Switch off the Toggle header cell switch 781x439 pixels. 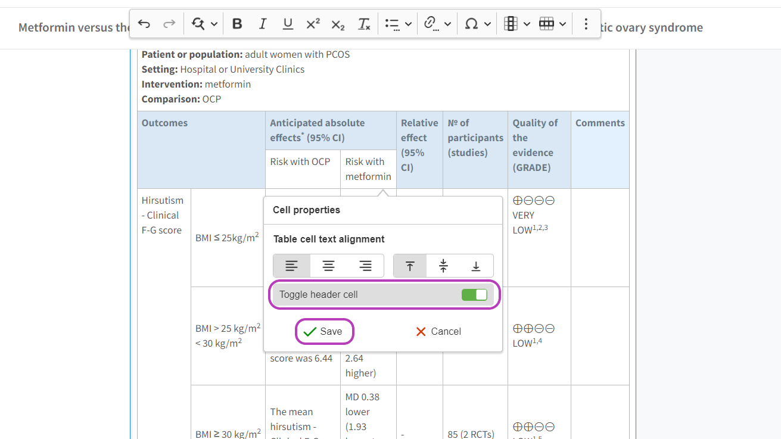474,295
